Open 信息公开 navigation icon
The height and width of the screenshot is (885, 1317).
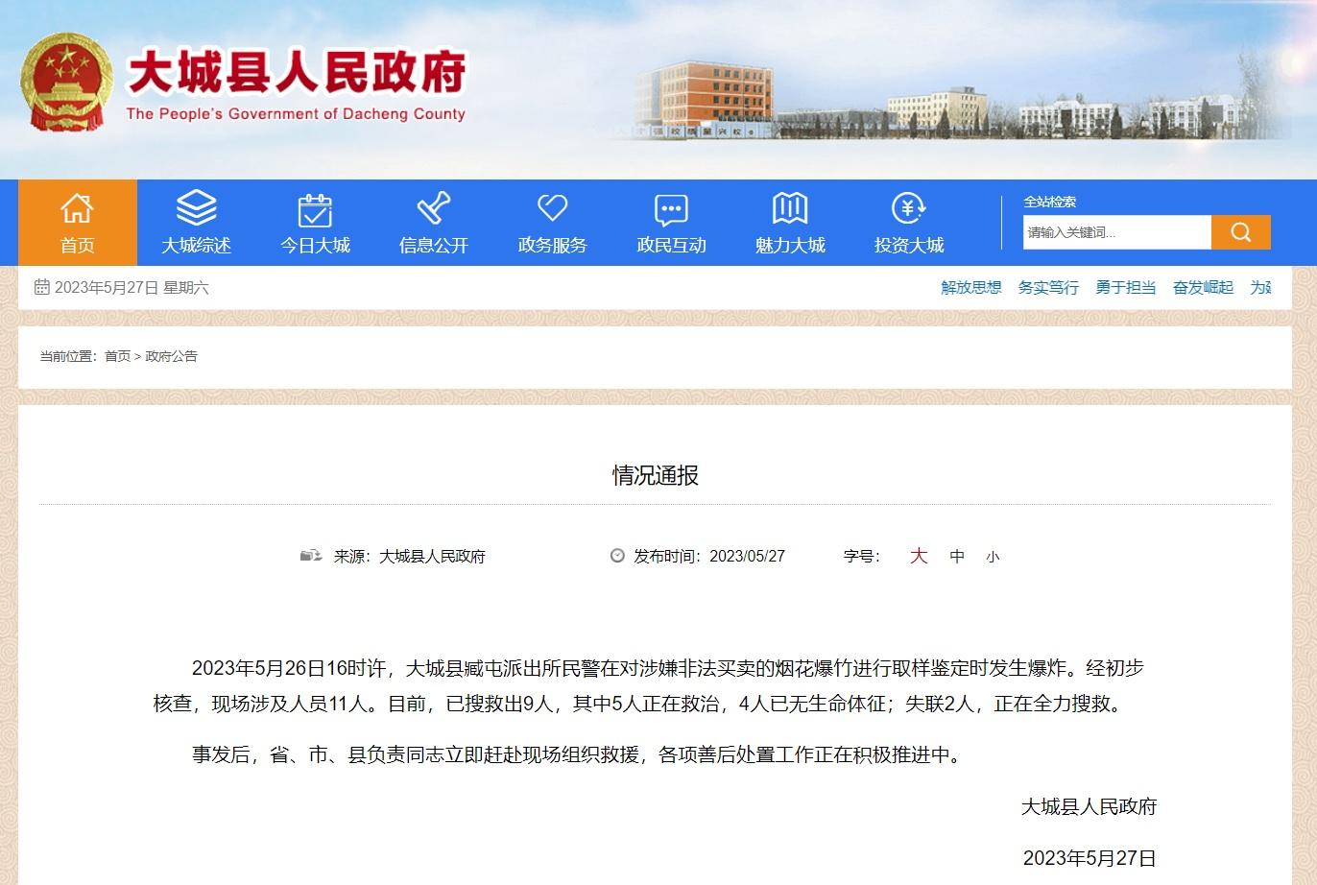tap(434, 209)
